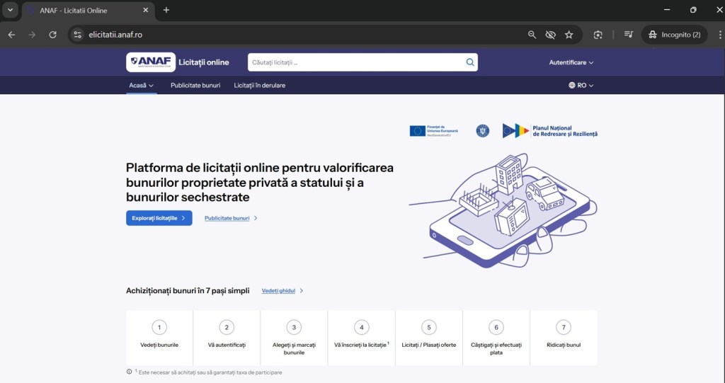Select step 5 Licitați / Plasați oferte card
Viewport: 725px width, 383px height.
pos(428,337)
